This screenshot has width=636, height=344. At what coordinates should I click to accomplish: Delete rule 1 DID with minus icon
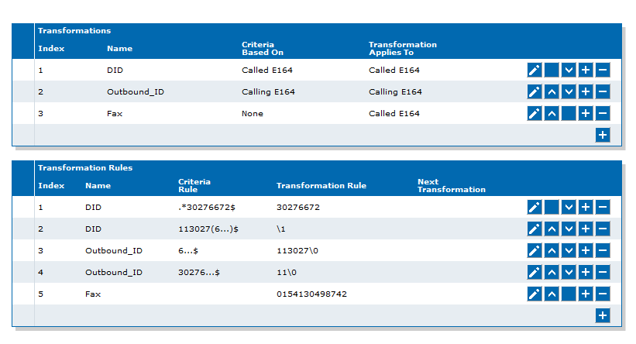603,207
